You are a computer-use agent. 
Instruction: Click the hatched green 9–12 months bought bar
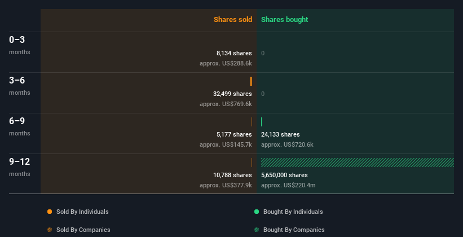[x=357, y=163]
